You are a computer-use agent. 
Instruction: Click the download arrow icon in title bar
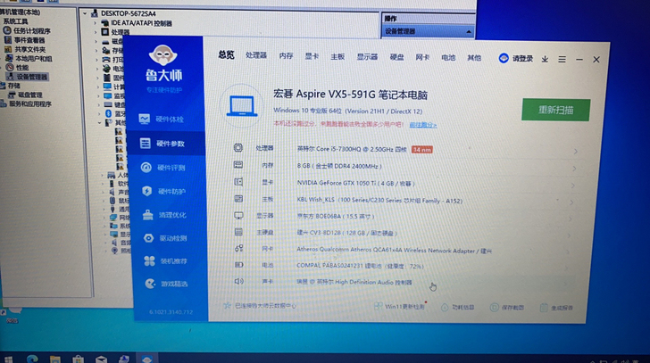(545, 60)
